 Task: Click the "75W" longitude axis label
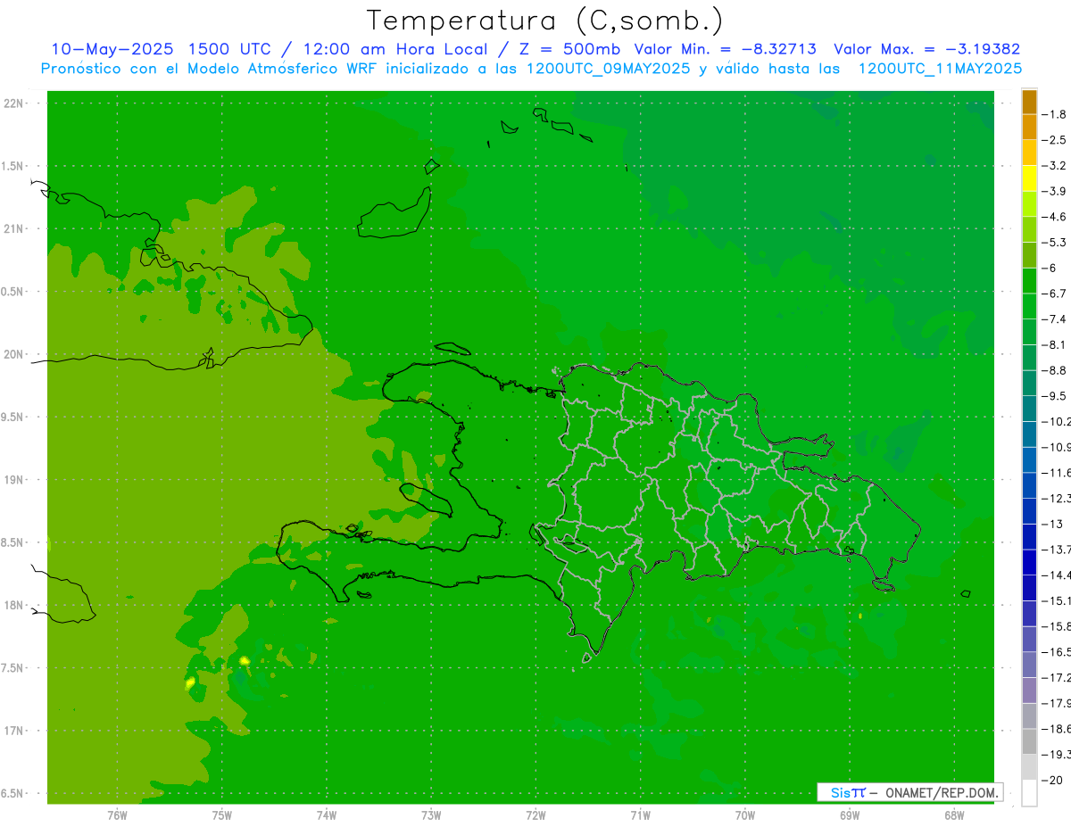tap(222, 815)
